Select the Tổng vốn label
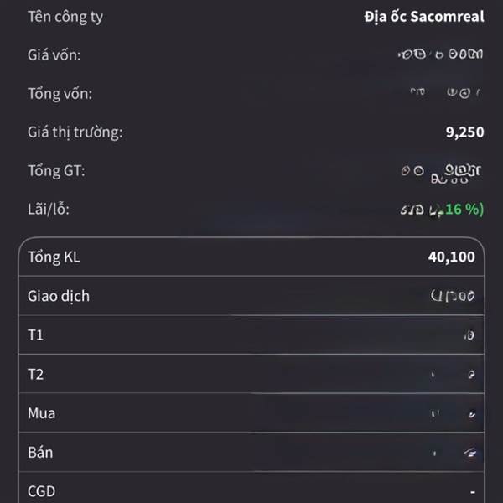The height and width of the screenshot is (503, 503). click(x=60, y=94)
